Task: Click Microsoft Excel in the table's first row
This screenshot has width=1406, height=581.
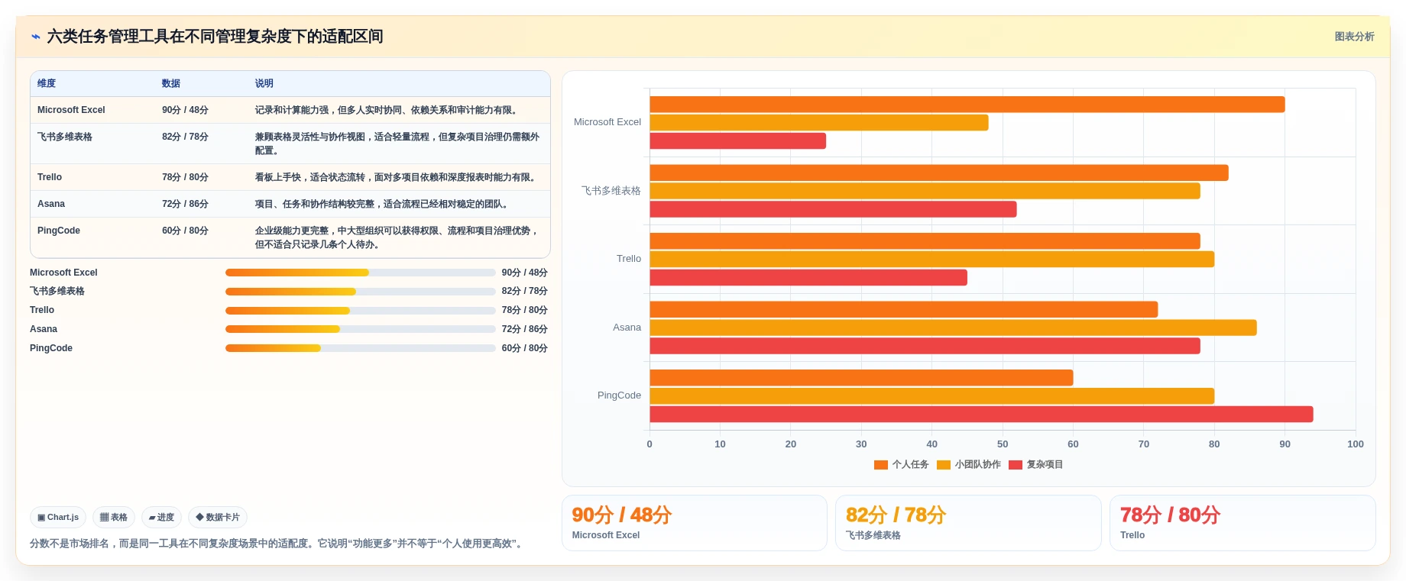Action: click(71, 110)
